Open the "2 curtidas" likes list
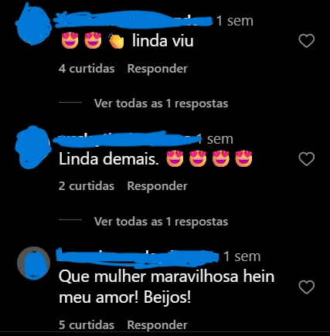Viewport: 330px width, 336px height. (x=87, y=186)
